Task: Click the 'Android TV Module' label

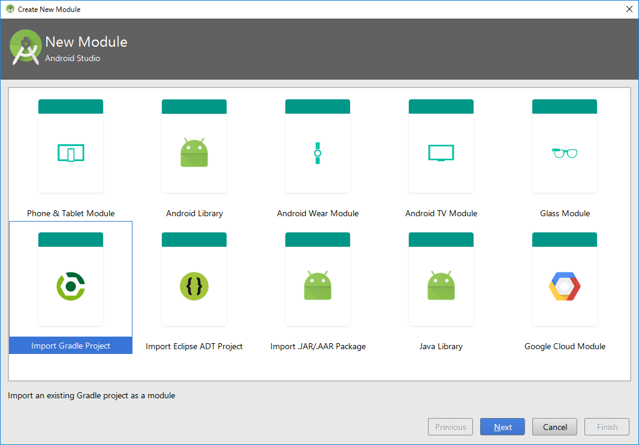Action: pyautogui.click(x=441, y=213)
